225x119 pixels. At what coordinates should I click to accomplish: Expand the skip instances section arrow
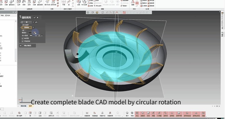[x=20, y=46]
